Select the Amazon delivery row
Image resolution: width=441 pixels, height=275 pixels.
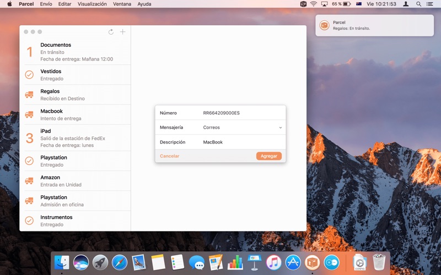[75, 181]
